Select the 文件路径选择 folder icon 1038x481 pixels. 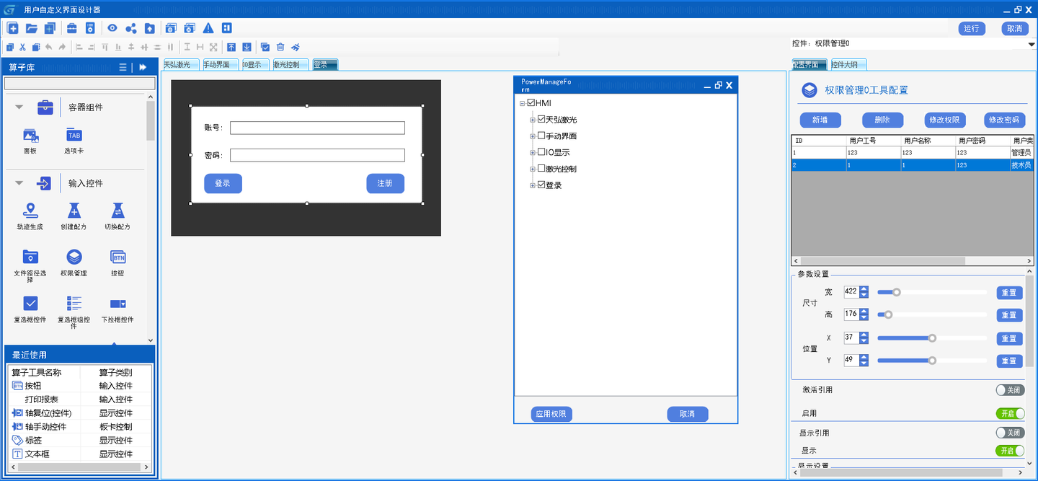pos(30,257)
